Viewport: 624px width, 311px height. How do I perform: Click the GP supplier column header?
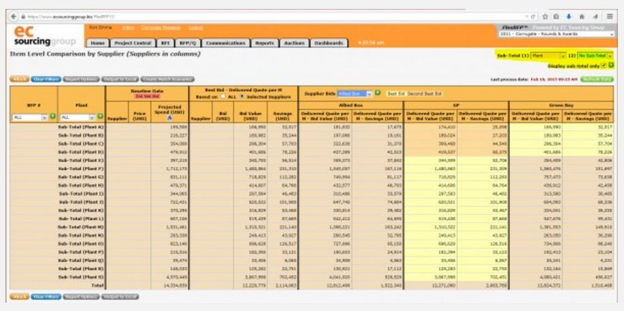[456, 105]
